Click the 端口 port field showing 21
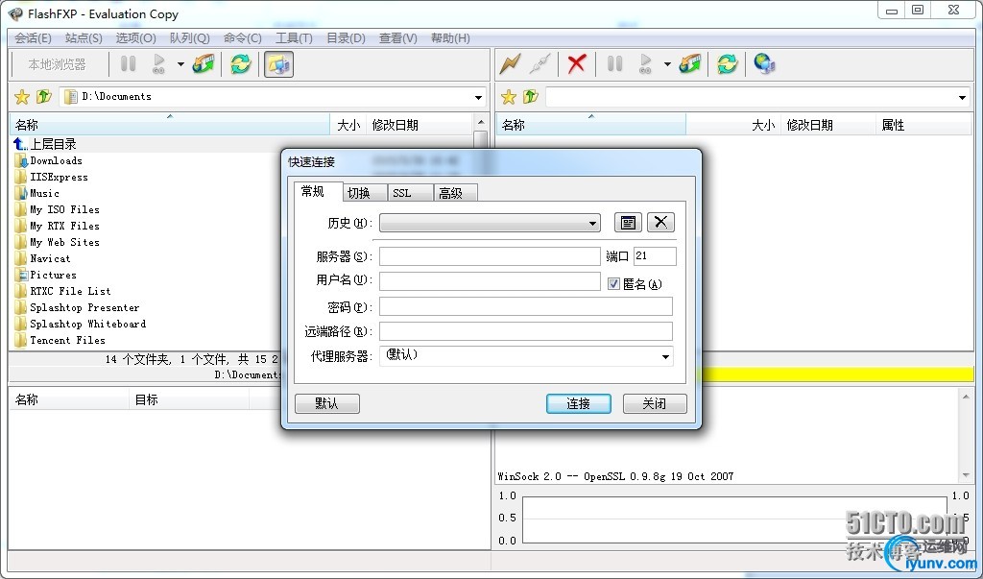Screen dimensions: 983x579 pos(655,256)
